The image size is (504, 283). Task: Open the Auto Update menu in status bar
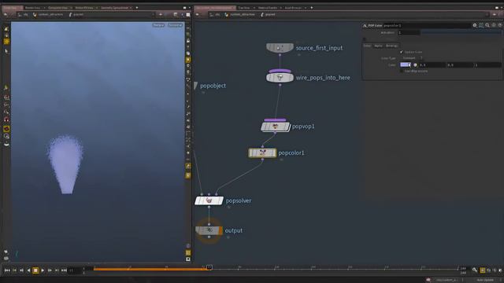[486, 280]
